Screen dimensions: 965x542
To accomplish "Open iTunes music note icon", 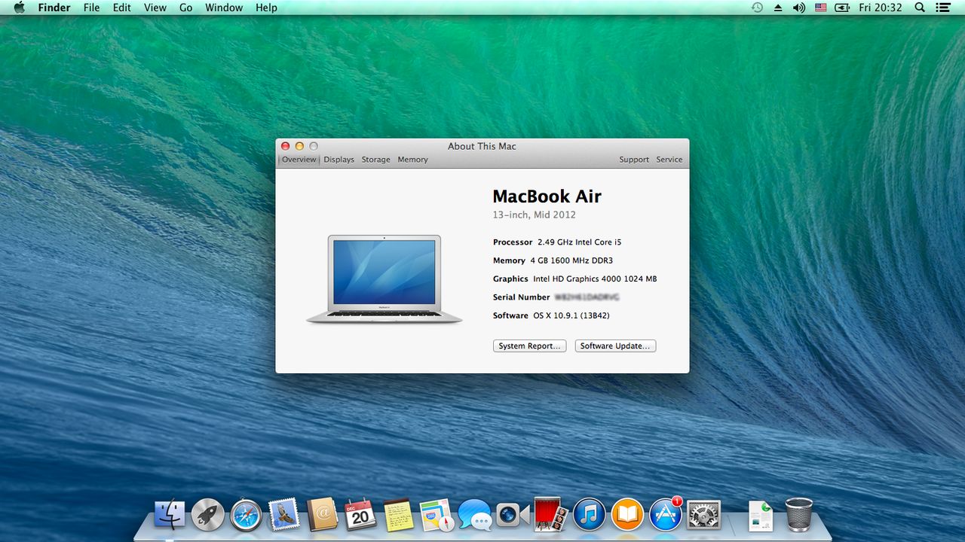I will pyautogui.click(x=590, y=515).
